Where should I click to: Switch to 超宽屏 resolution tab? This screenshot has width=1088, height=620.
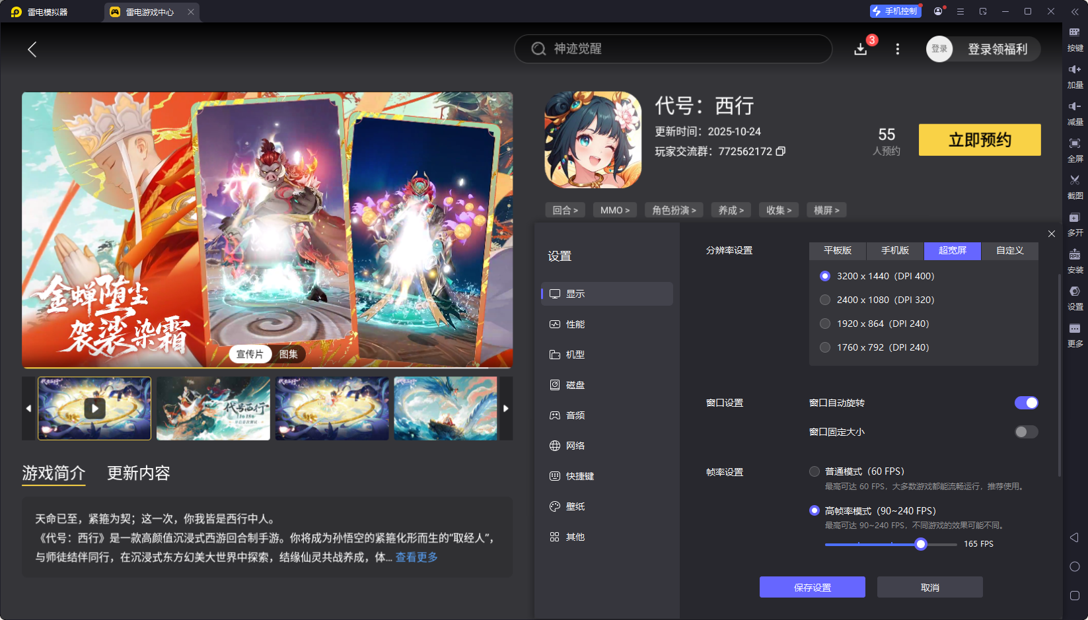point(953,251)
